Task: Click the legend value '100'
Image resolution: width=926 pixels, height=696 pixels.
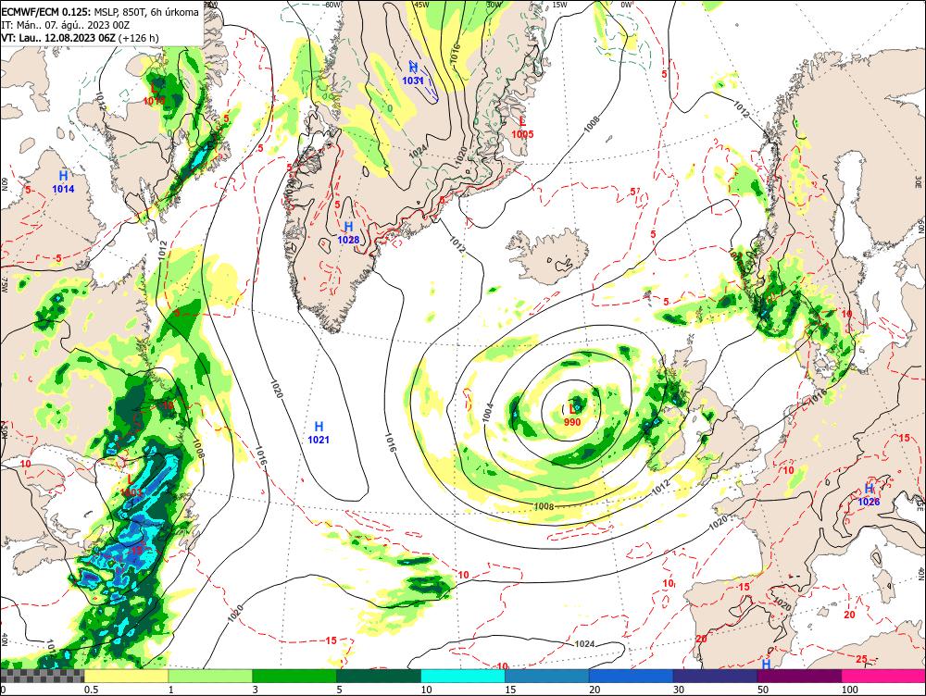Action: click(850, 690)
